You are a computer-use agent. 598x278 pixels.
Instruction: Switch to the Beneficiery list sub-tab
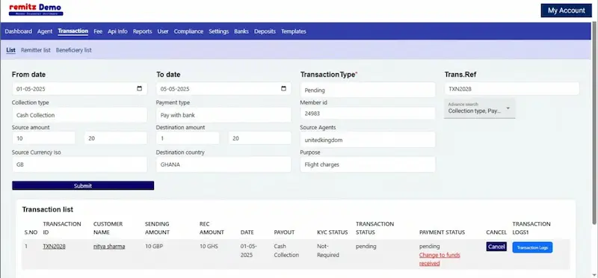point(73,50)
